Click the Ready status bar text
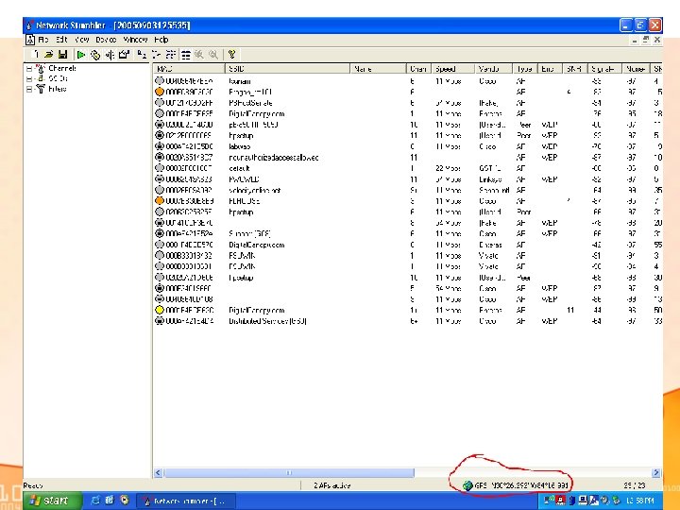 click(33, 485)
